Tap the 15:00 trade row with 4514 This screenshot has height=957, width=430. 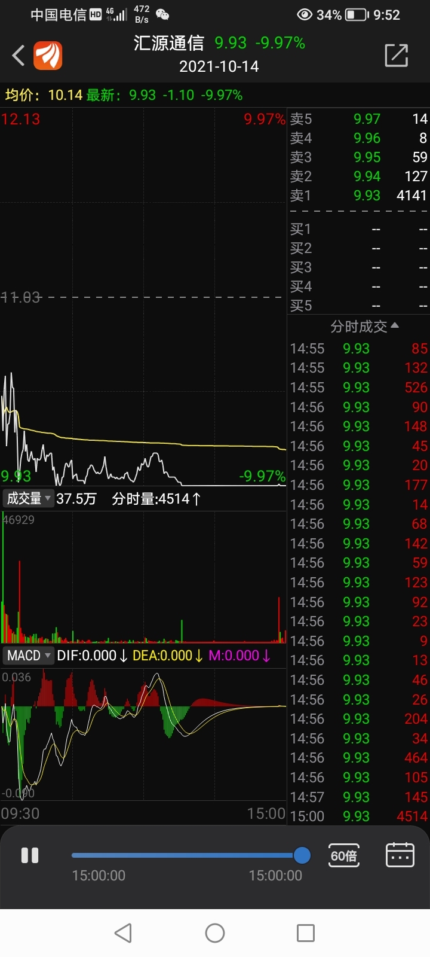pyautogui.click(x=358, y=816)
